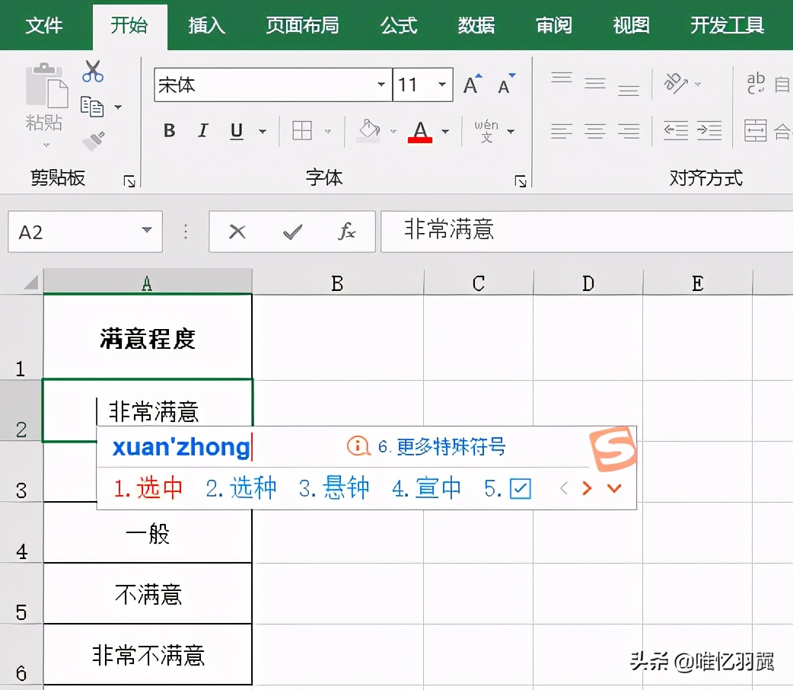The height and width of the screenshot is (690, 793).
Task: Click the borders grid icon
Action: [302, 130]
